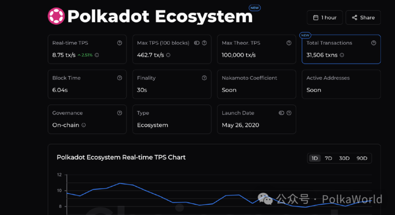Click info icon beside On-chain governance
Viewport: 395px width, 215px height.
84,125
